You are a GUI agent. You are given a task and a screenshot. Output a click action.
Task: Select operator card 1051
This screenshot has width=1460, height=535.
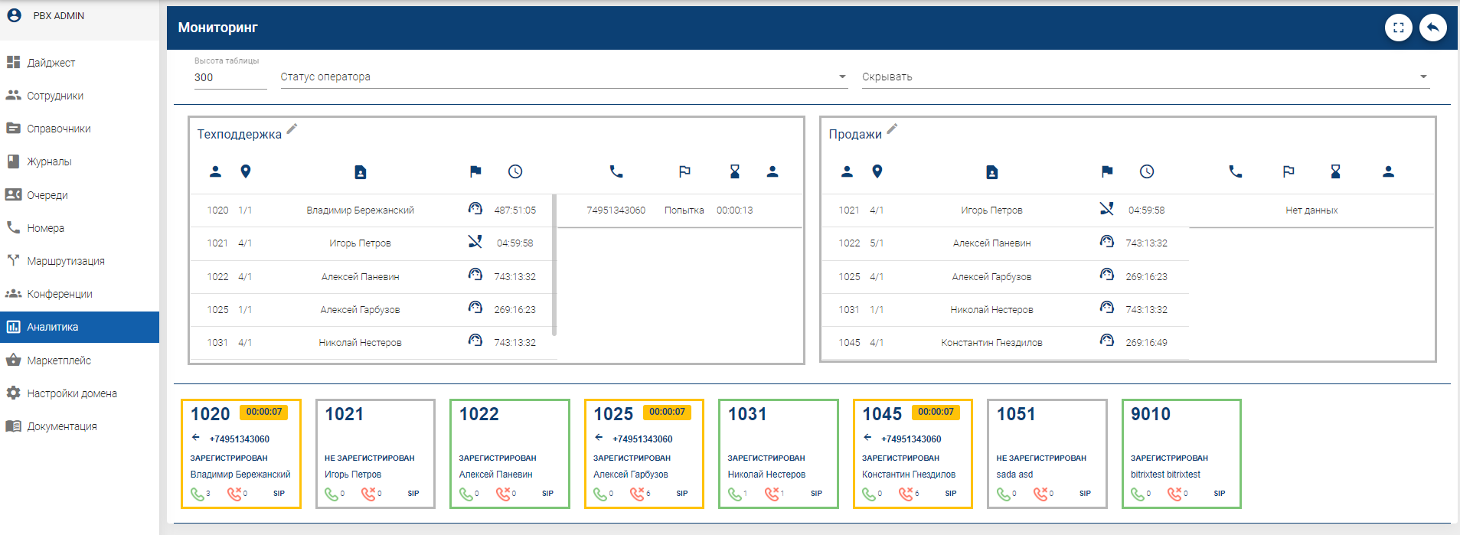pyautogui.click(x=1047, y=453)
